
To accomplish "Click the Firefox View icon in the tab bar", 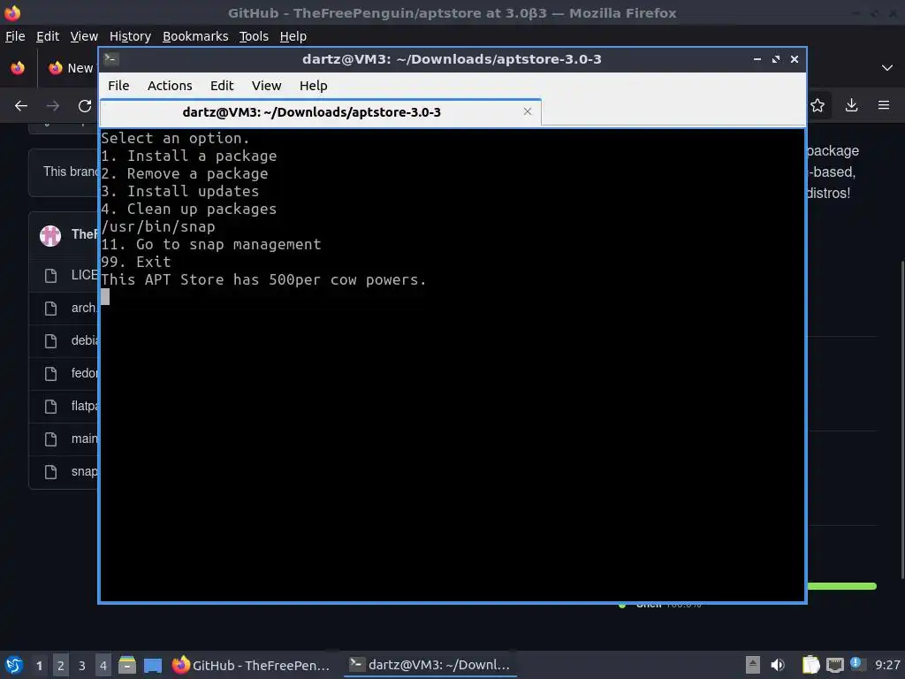I will click(x=18, y=68).
